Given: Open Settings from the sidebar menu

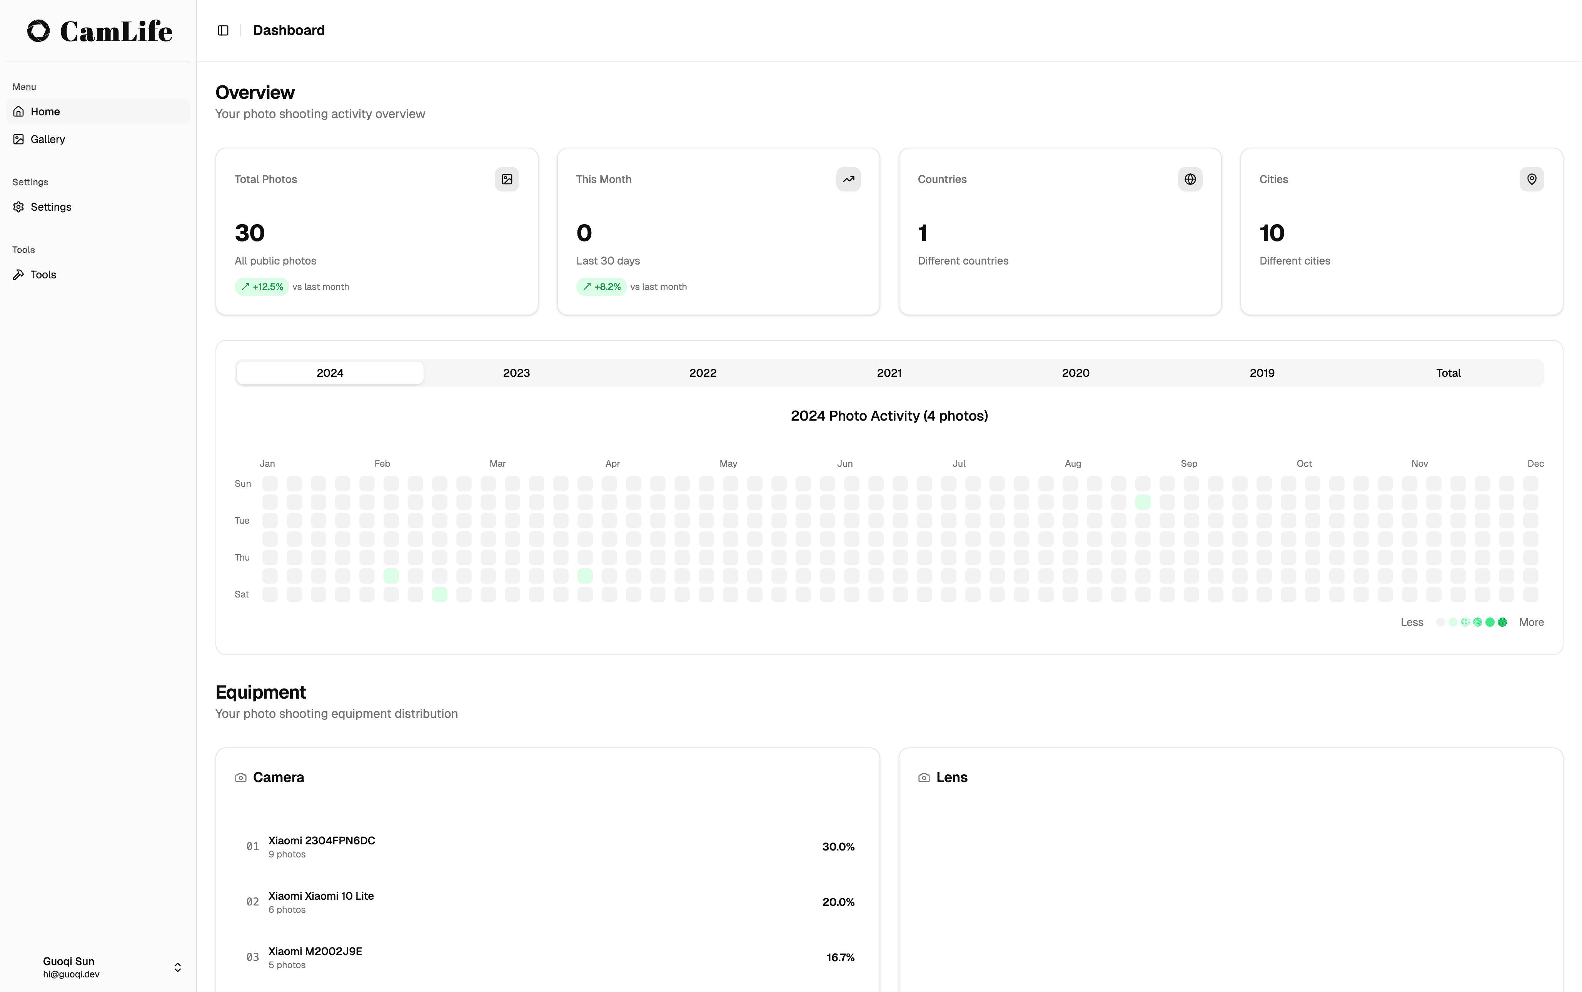Looking at the screenshot, I should [50, 207].
